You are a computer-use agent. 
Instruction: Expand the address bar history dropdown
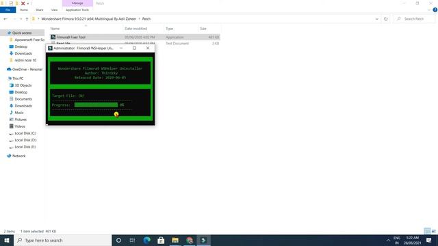(377, 19)
